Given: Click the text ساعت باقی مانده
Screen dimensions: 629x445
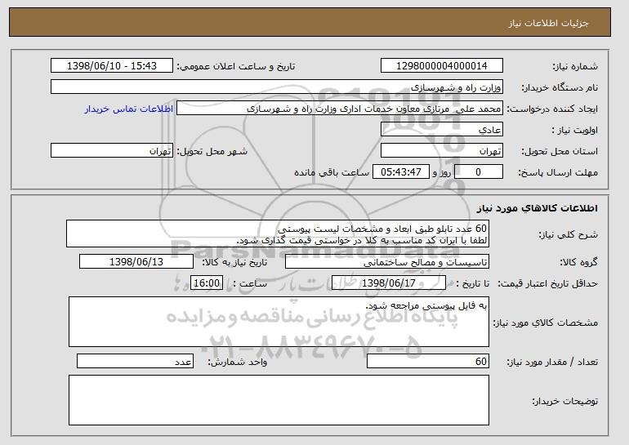Looking at the screenshot, I should click(x=332, y=172).
